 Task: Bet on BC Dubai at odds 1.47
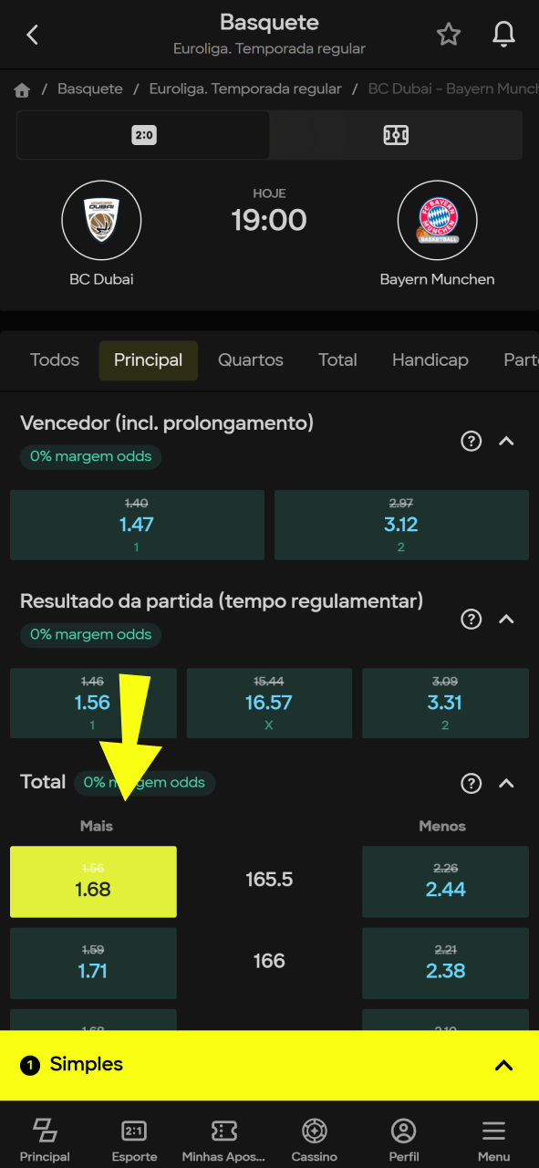pyautogui.click(x=137, y=525)
